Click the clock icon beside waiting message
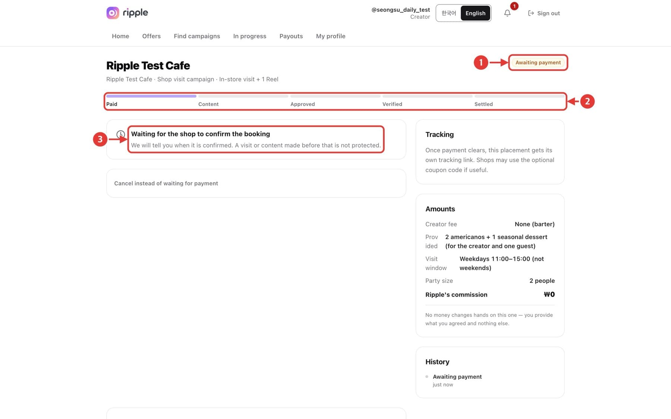The image size is (671, 419). 120,134
